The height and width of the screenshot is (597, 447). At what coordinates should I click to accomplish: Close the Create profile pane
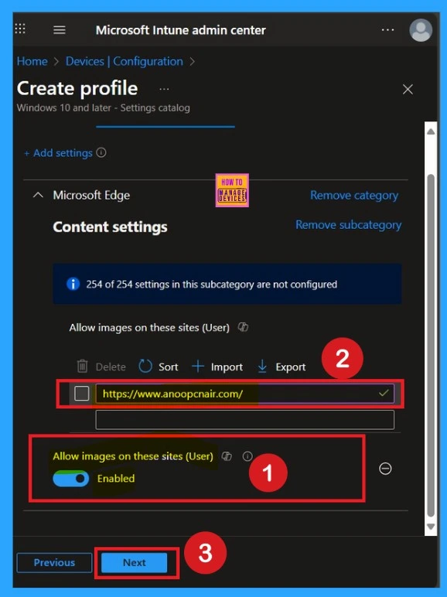click(x=408, y=90)
